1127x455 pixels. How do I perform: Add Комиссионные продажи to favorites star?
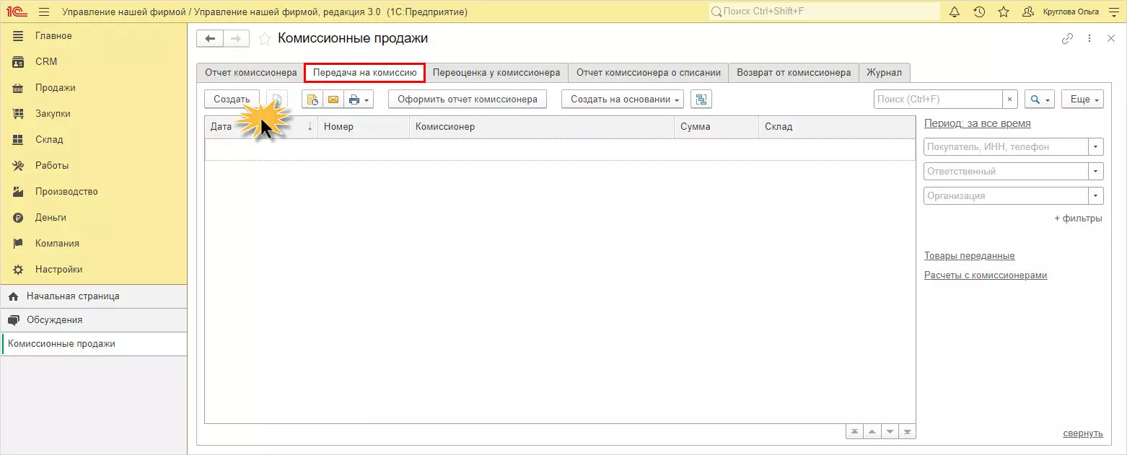point(265,39)
